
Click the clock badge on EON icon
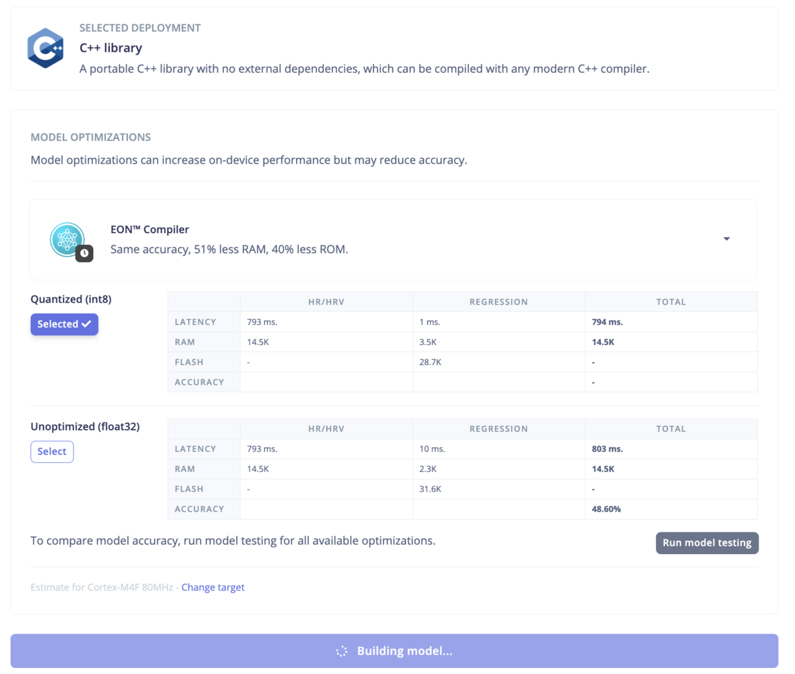coord(85,253)
